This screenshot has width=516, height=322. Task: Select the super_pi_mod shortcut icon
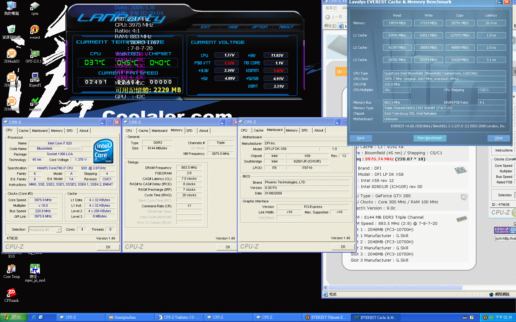coord(35,273)
